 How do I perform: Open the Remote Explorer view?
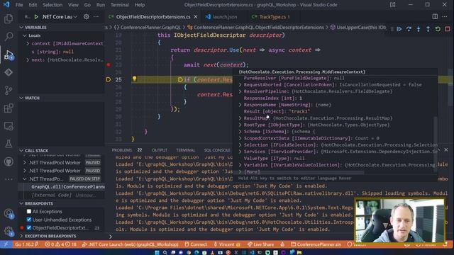(9, 126)
